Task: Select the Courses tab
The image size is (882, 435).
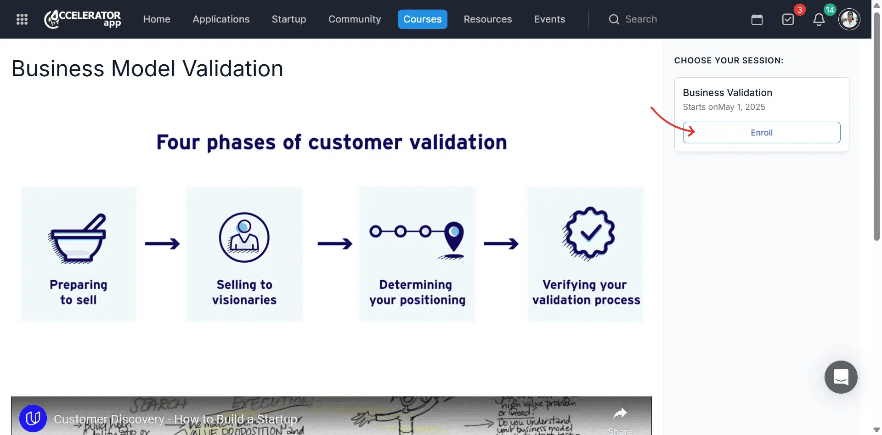Action: (x=422, y=19)
